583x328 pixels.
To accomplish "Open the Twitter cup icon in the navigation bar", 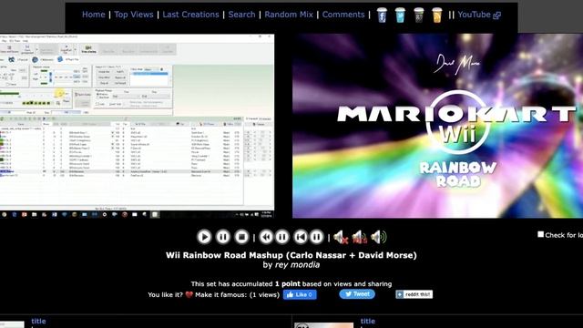I will 400,15.
